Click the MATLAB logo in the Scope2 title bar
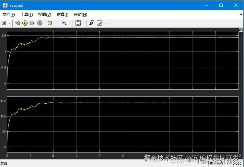The image size is (244, 167). tap(5, 5)
